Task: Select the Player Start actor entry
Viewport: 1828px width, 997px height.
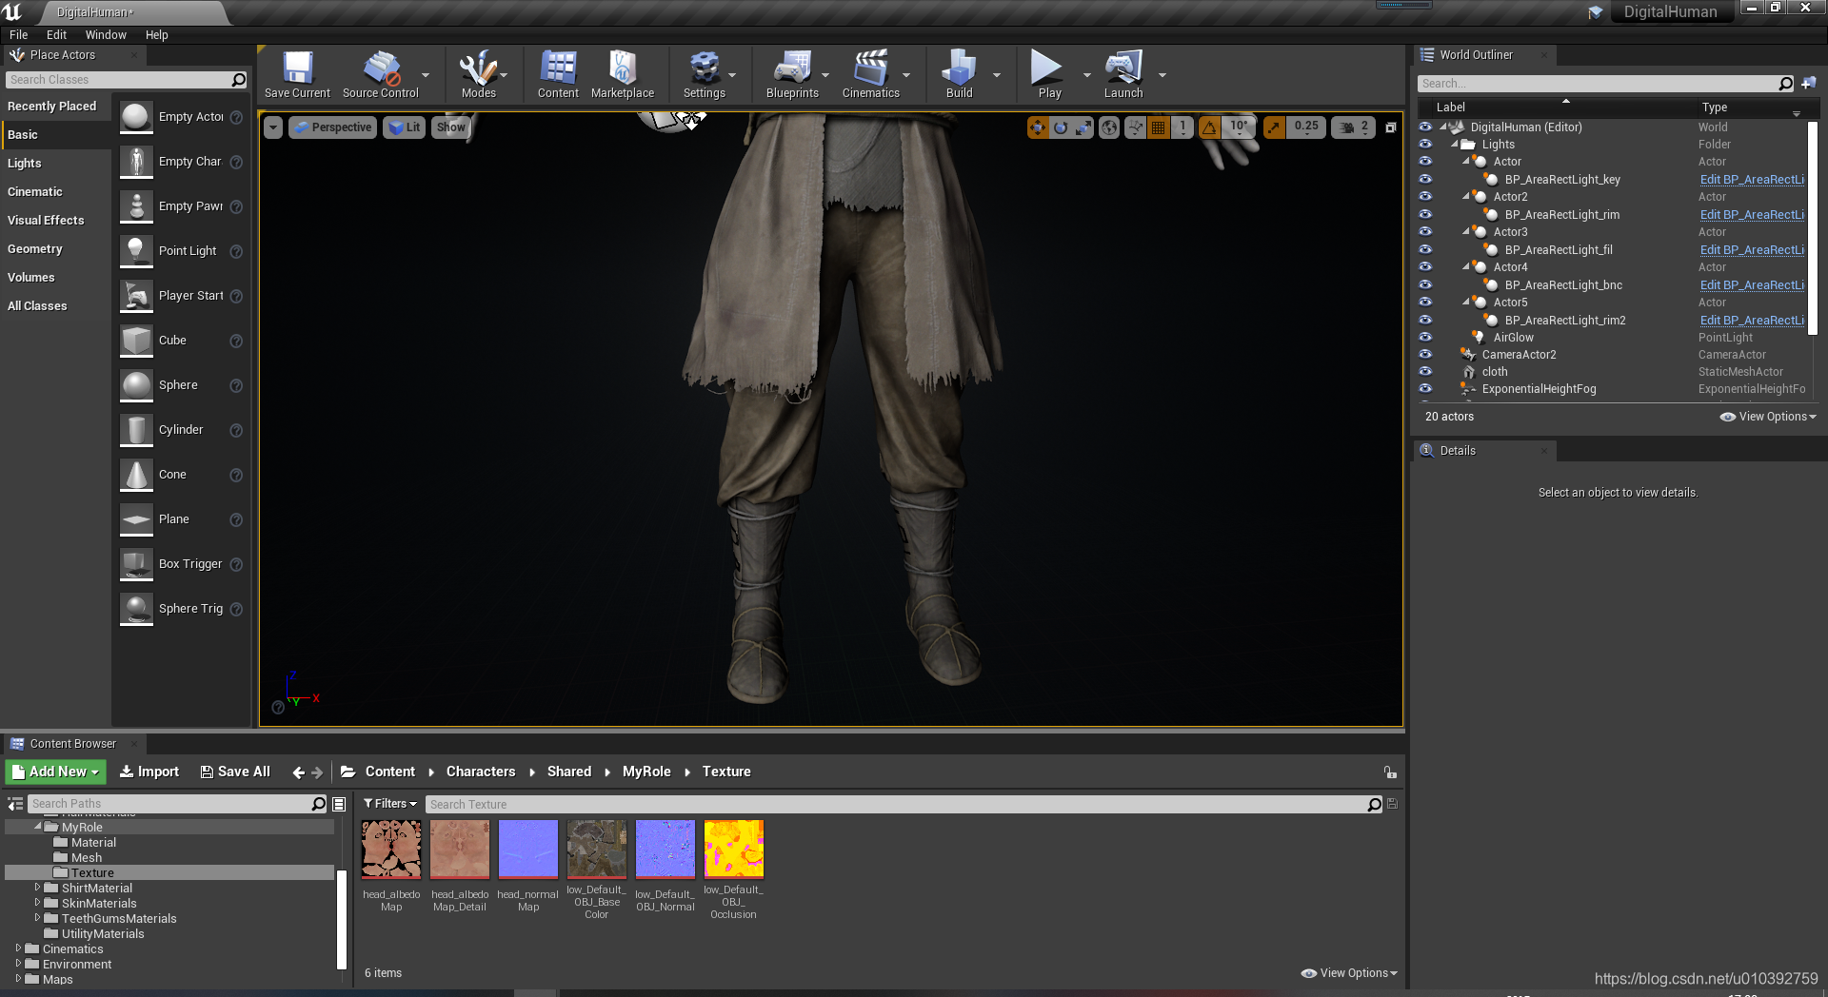Action: [x=181, y=296]
